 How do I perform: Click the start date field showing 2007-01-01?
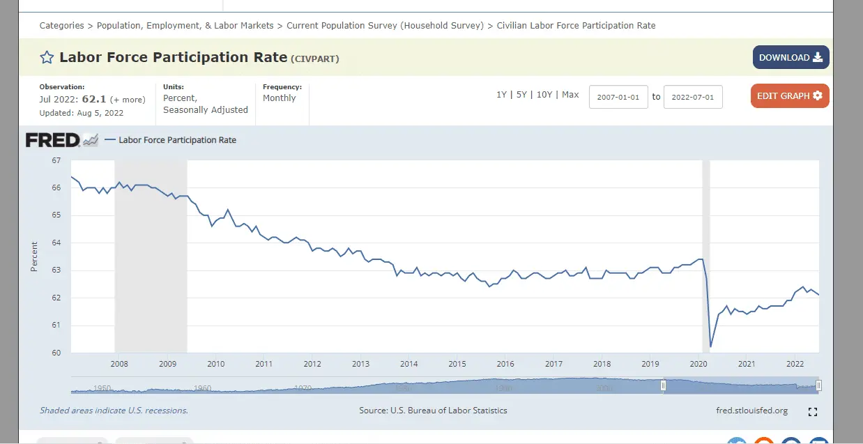point(618,98)
